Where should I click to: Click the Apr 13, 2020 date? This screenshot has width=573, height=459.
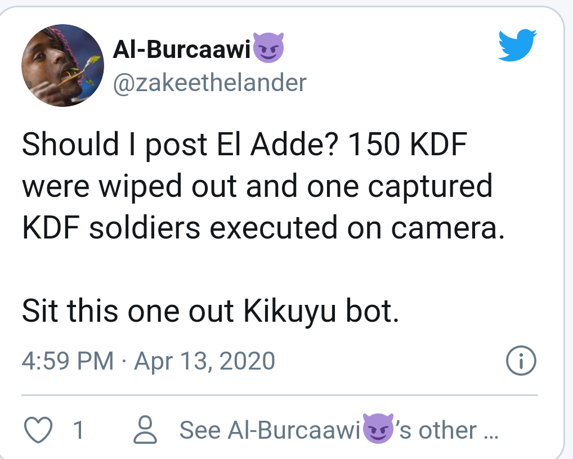[204, 361]
